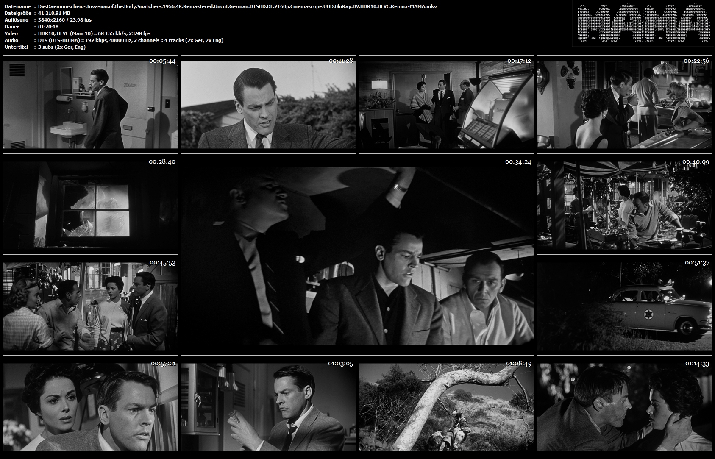Viewport: 715px width, 459px height.
Task: Click the 00:05:44 timestamp text
Action: [162, 61]
